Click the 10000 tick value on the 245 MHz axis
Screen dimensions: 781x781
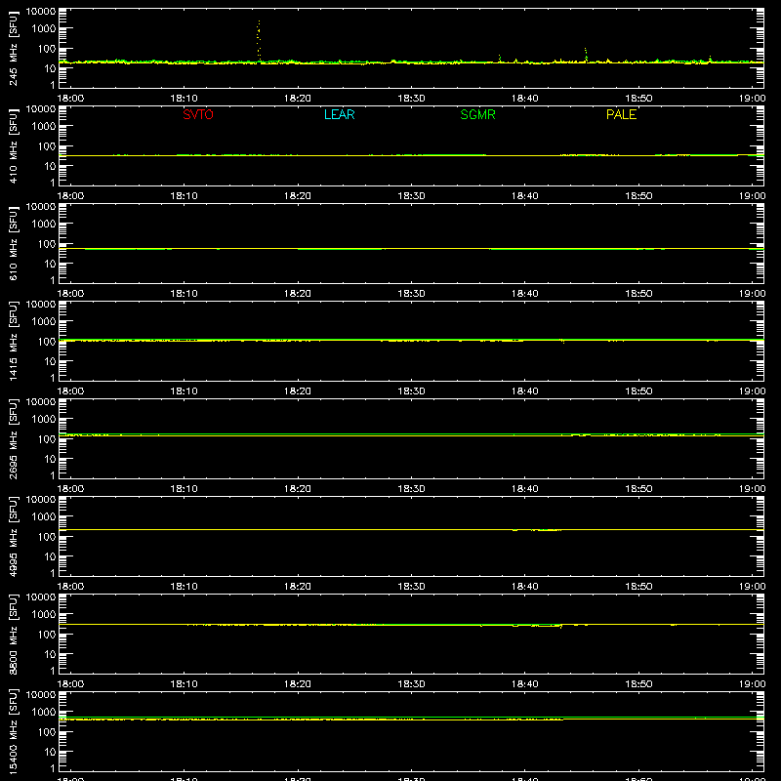point(41,11)
